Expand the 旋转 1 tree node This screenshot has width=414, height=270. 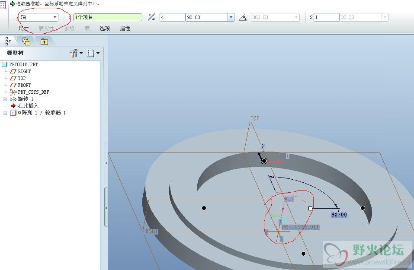[5, 99]
